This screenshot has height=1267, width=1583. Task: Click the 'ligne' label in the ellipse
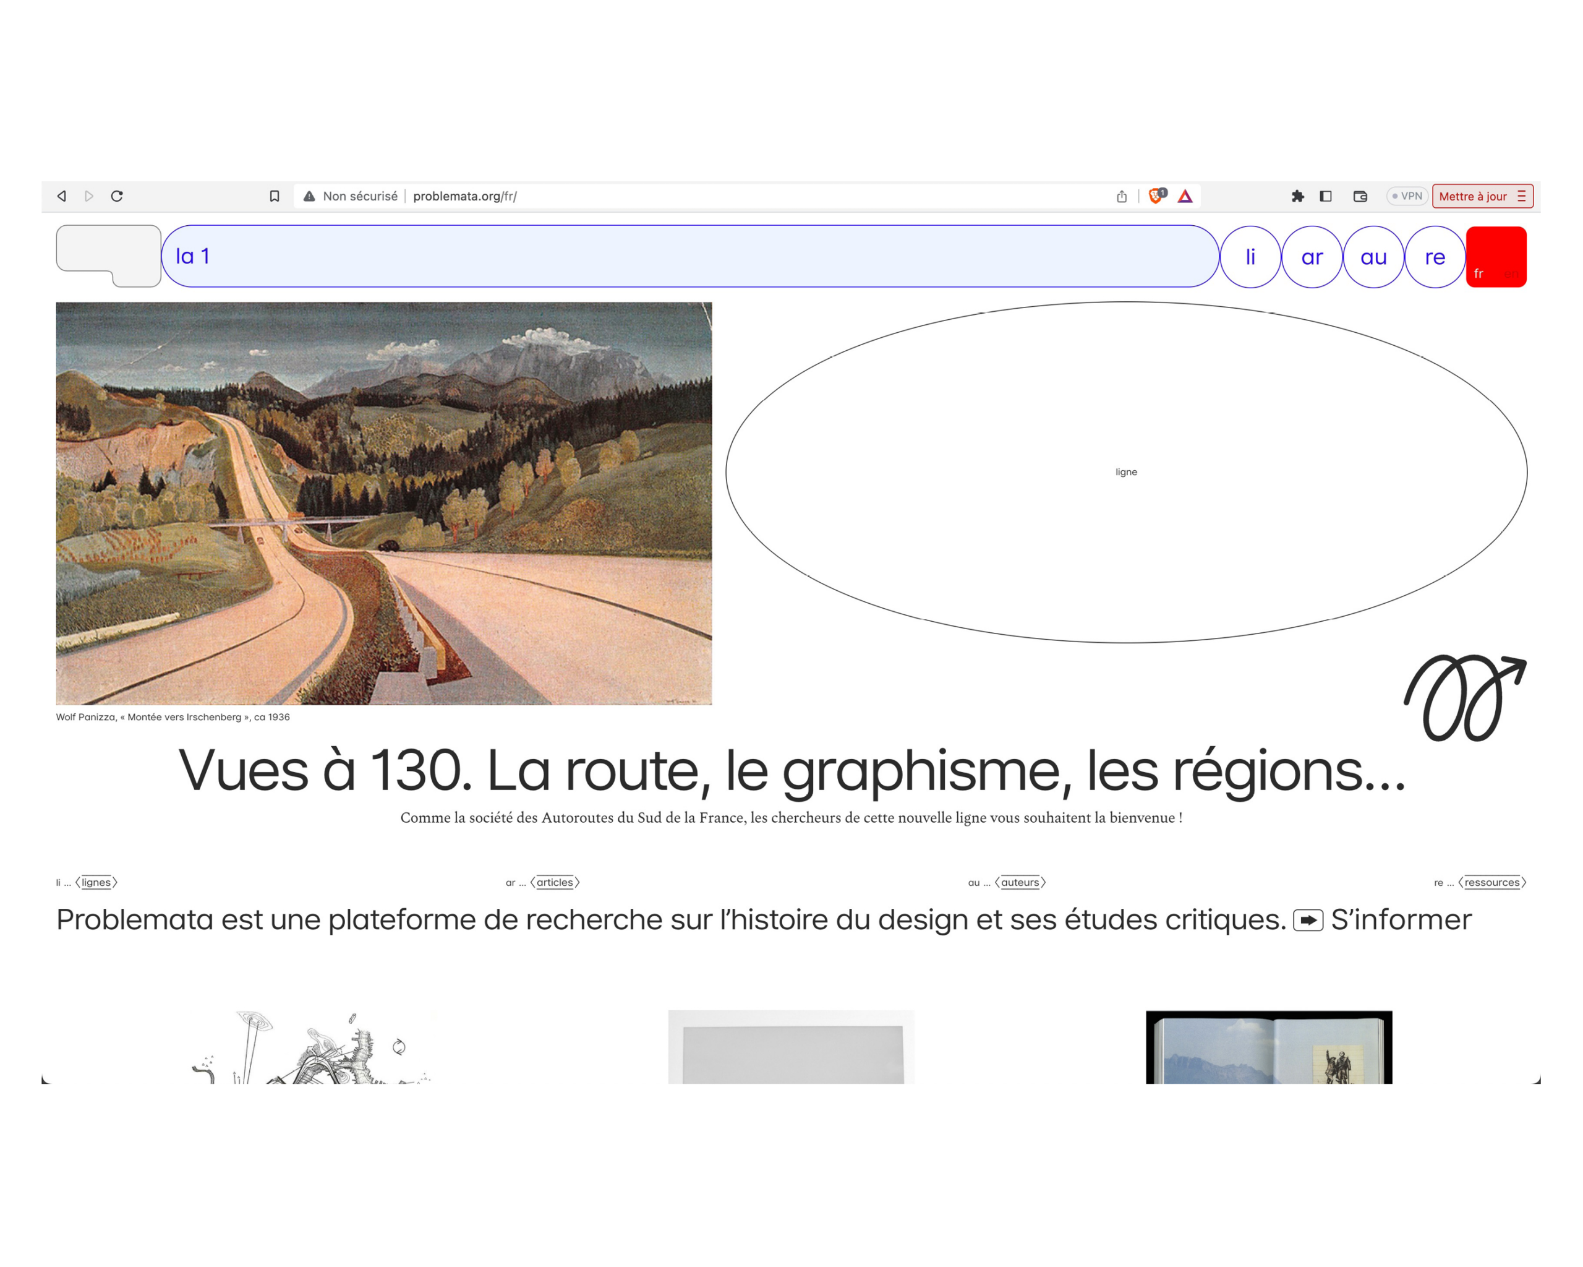[x=1126, y=472]
